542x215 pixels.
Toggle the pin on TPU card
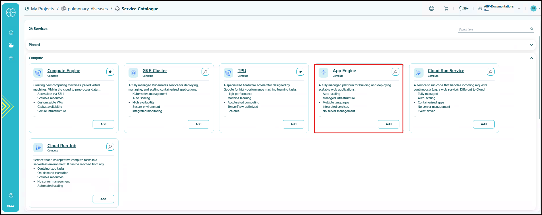(300, 72)
